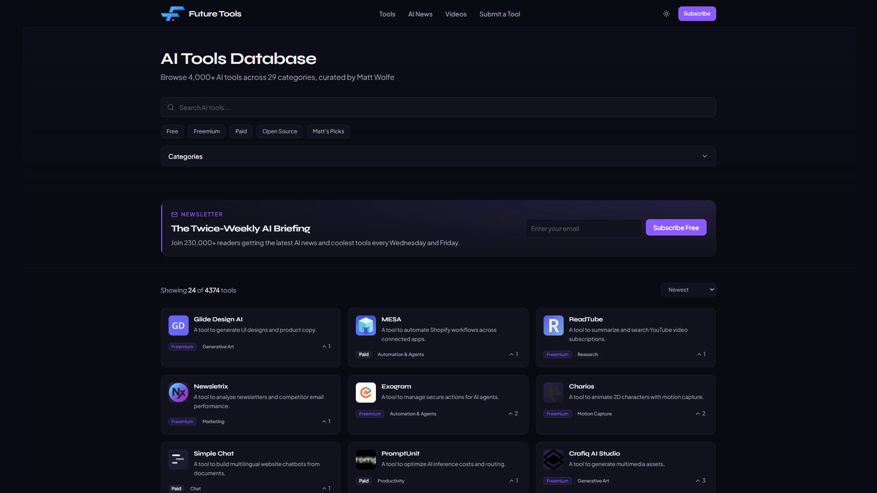Upvote the Exogram tool

pos(513,414)
